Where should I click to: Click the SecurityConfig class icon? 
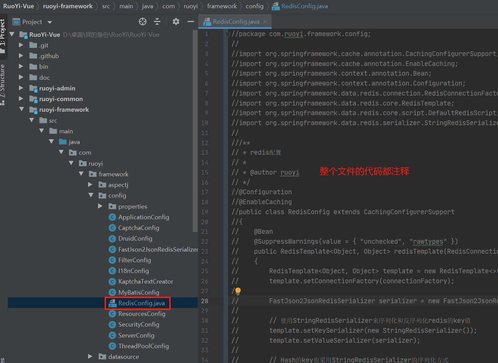(x=112, y=324)
